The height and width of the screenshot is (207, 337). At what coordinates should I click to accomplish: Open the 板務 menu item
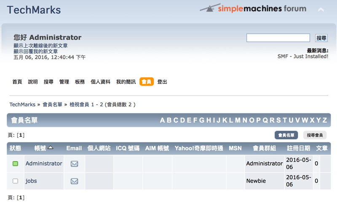tap(80, 82)
